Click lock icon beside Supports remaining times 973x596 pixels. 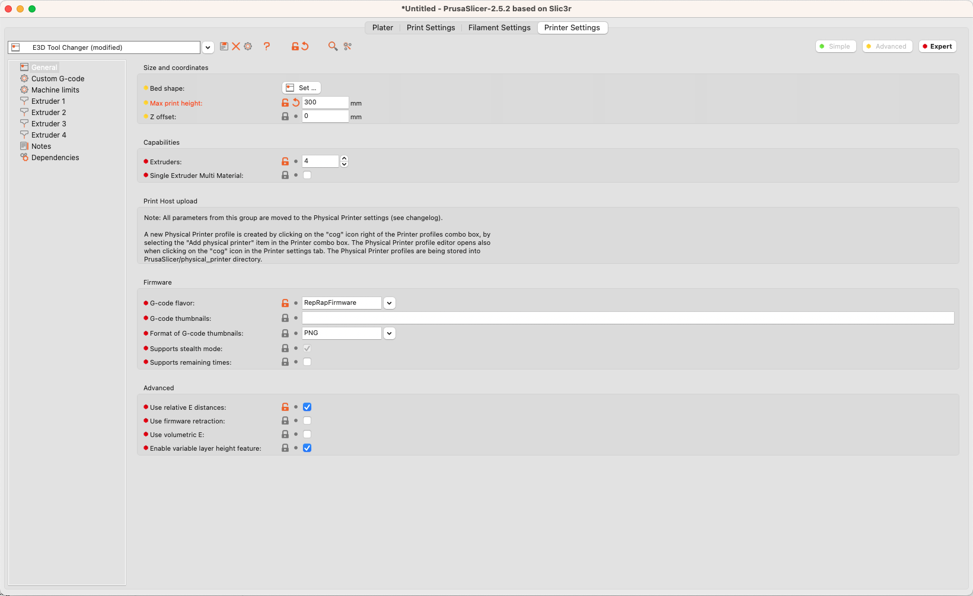click(285, 362)
